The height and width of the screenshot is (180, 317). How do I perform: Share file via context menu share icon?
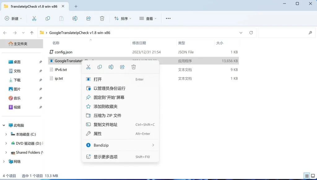click(x=122, y=67)
